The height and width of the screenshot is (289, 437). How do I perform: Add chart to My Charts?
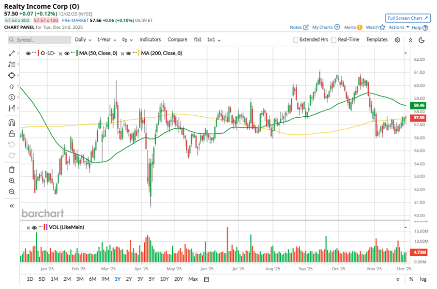[x=337, y=27]
